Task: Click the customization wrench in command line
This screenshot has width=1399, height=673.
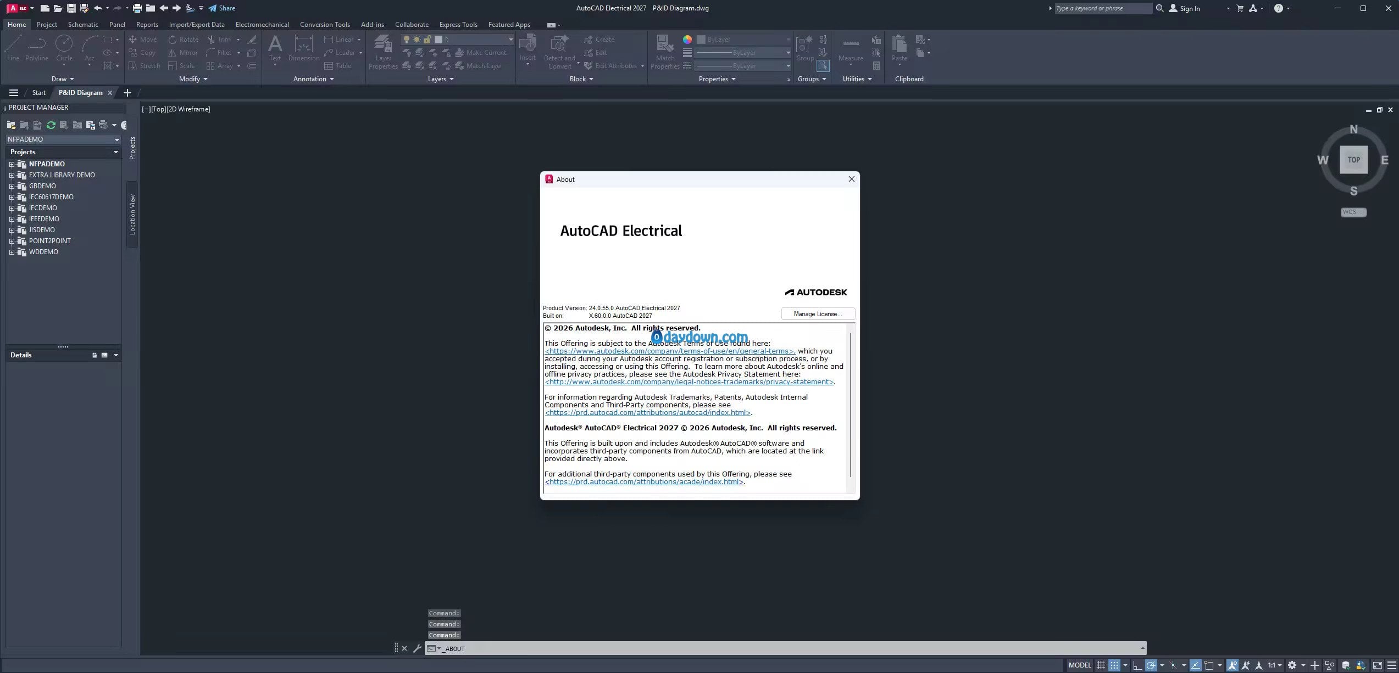Action: (x=417, y=648)
